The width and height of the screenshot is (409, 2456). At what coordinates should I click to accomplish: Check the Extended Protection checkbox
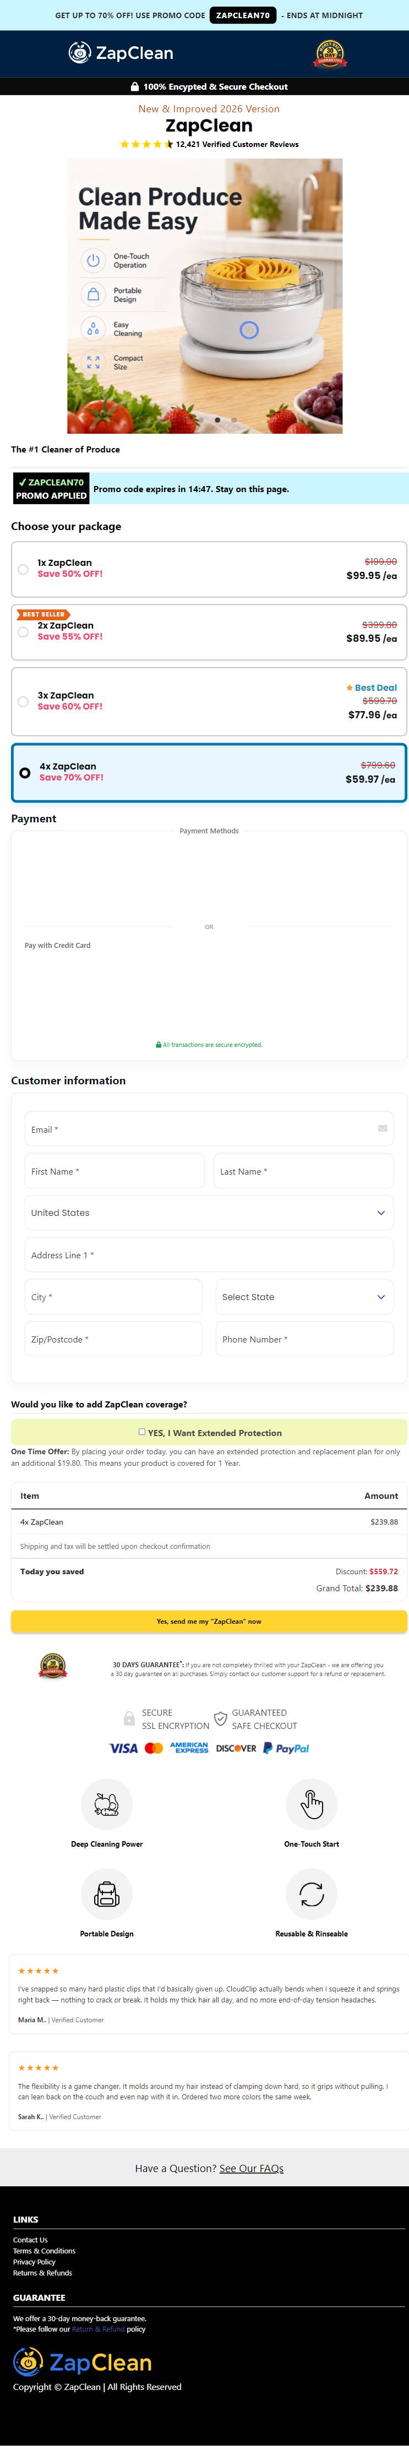[x=142, y=1431]
